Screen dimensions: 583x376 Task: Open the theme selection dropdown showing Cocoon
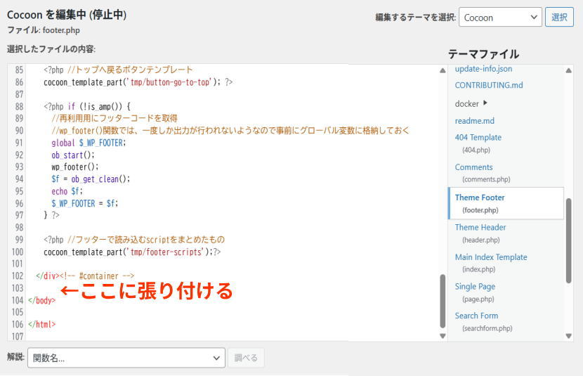click(x=500, y=18)
